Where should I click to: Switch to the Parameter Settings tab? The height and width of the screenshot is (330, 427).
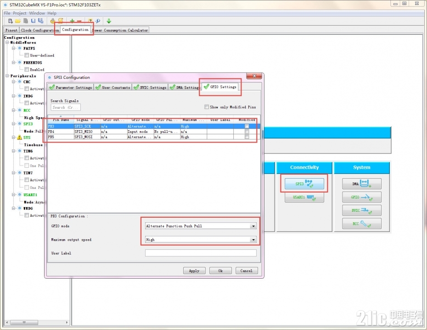[71, 87]
